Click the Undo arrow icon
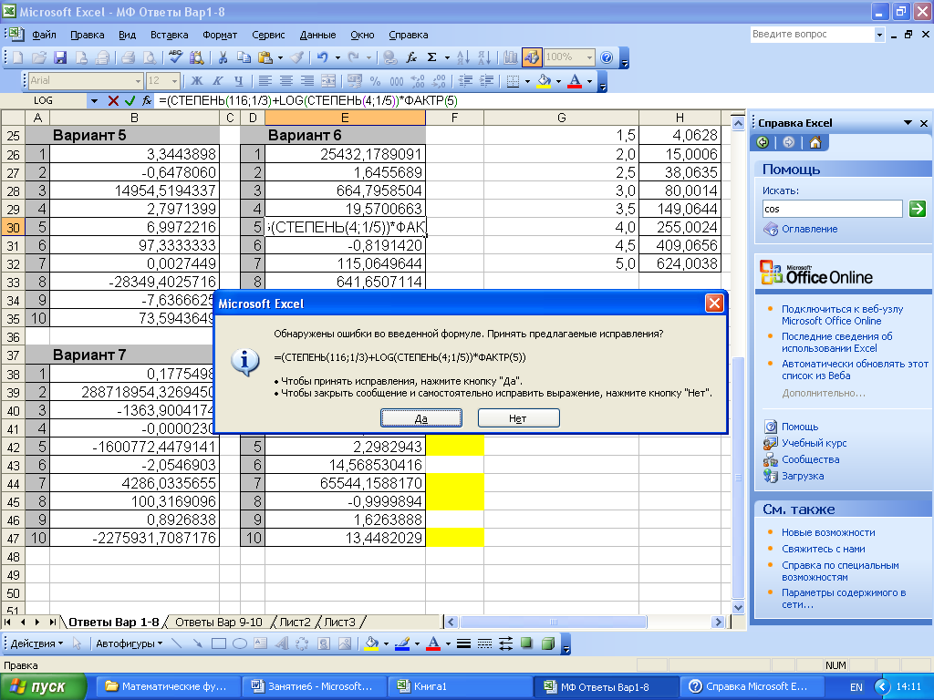The height and width of the screenshot is (700, 934). click(322, 57)
